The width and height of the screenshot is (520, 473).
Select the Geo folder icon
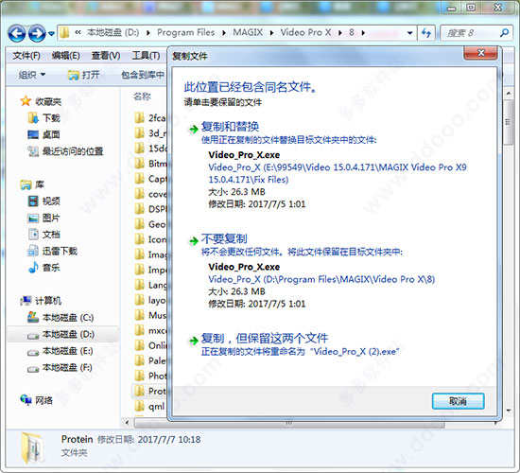click(140, 224)
